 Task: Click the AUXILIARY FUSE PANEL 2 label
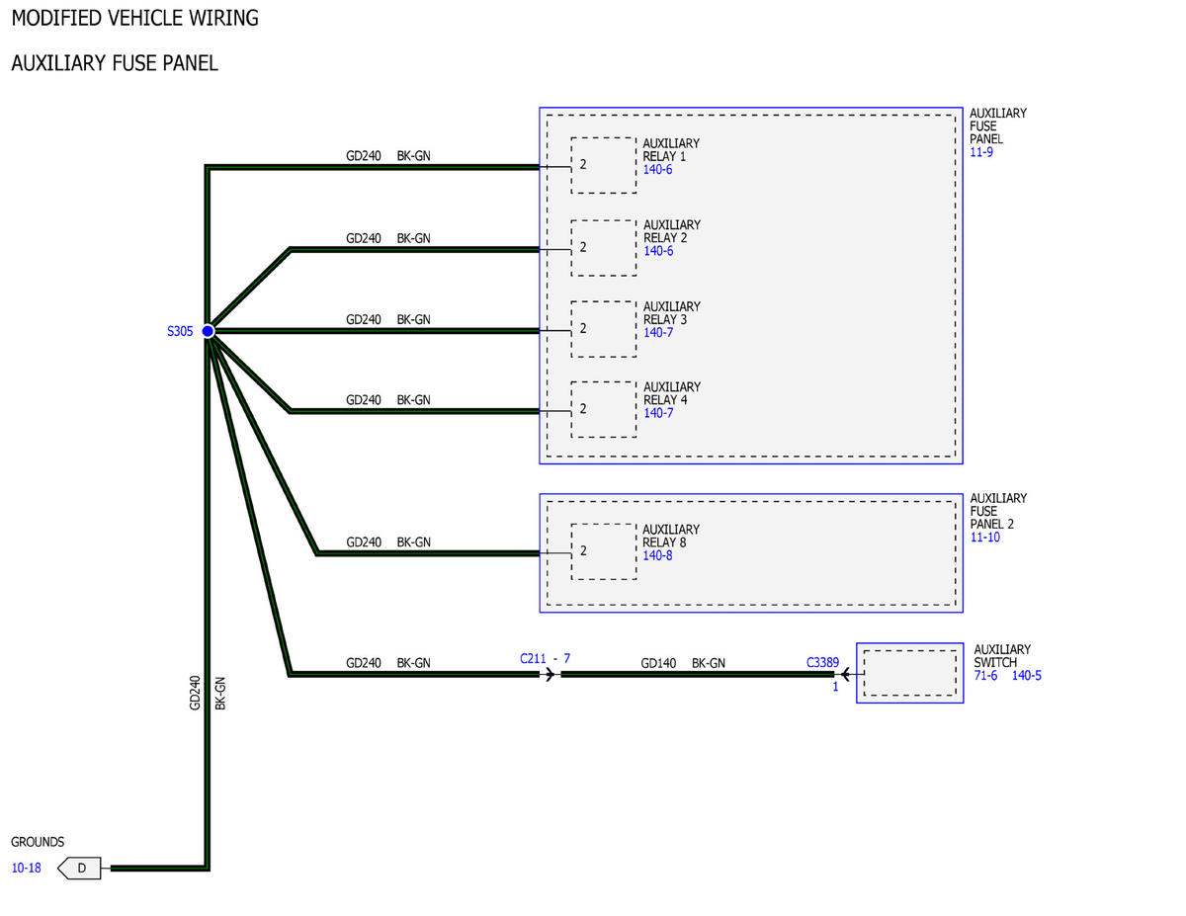pos(998,511)
